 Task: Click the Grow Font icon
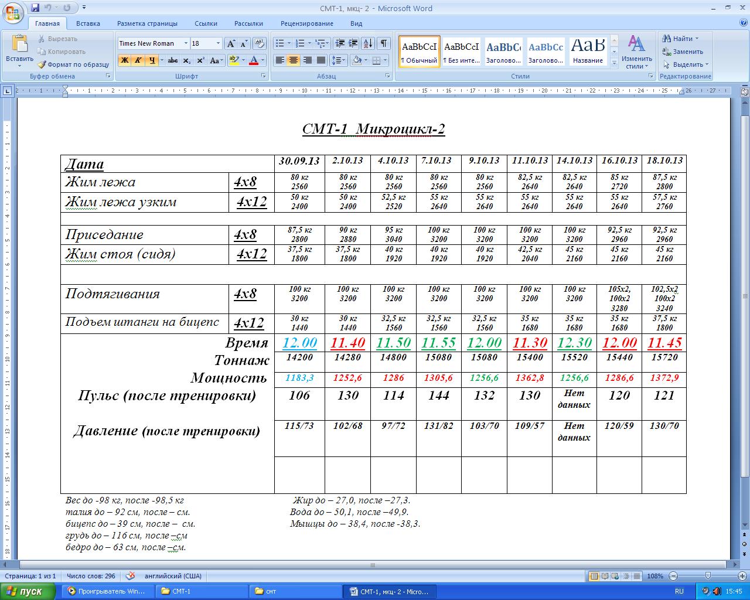pos(231,44)
